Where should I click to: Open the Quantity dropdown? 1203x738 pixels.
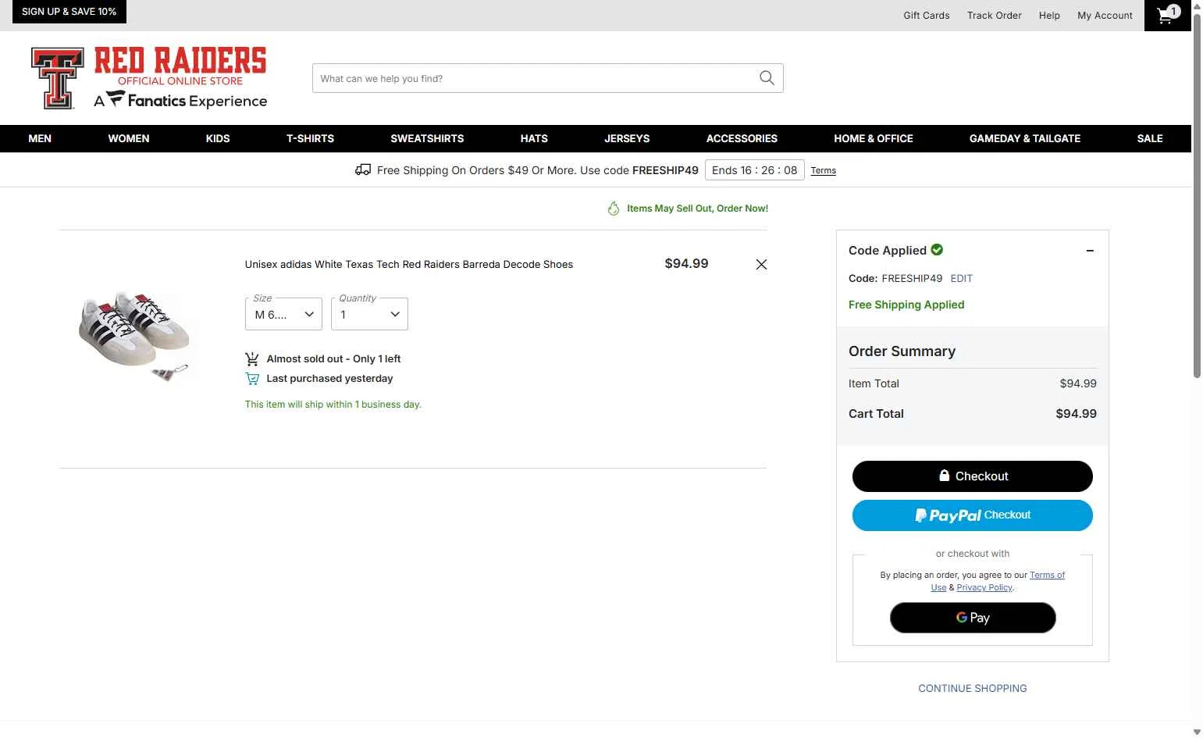369,314
